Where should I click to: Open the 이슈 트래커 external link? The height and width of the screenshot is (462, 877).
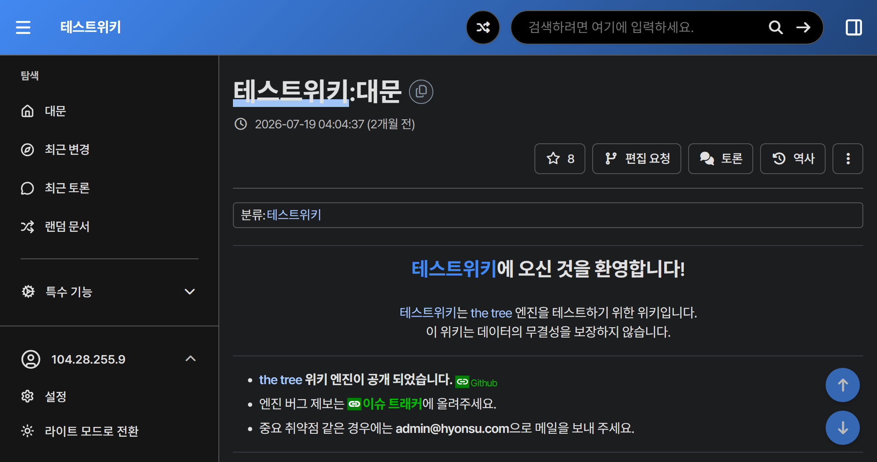385,404
